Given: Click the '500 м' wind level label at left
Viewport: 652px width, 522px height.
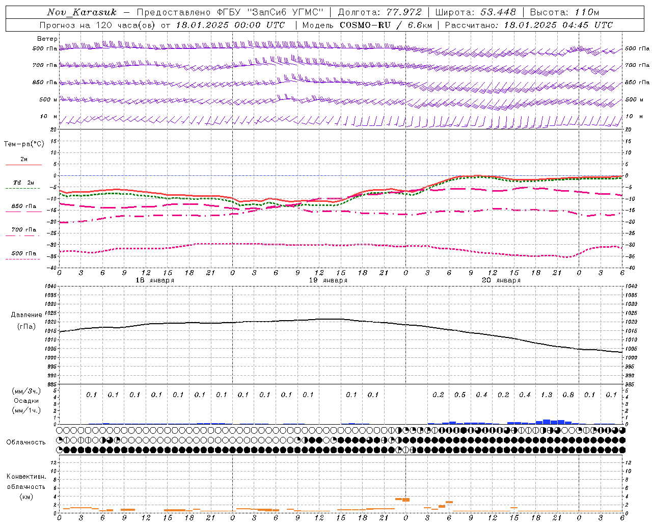Looking at the screenshot, I should [x=48, y=99].
